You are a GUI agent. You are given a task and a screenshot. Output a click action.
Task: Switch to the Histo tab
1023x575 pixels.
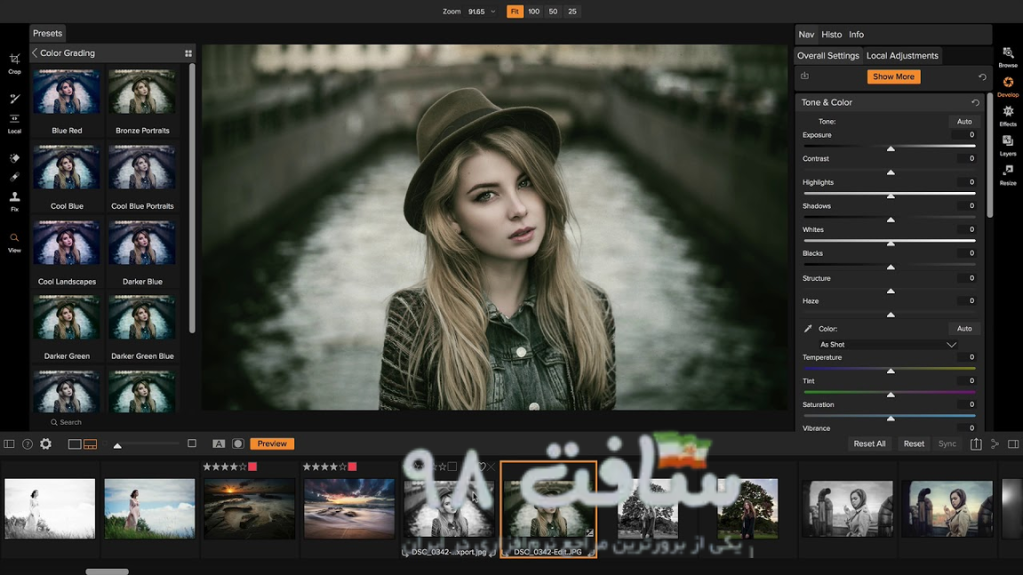click(832, 35)
